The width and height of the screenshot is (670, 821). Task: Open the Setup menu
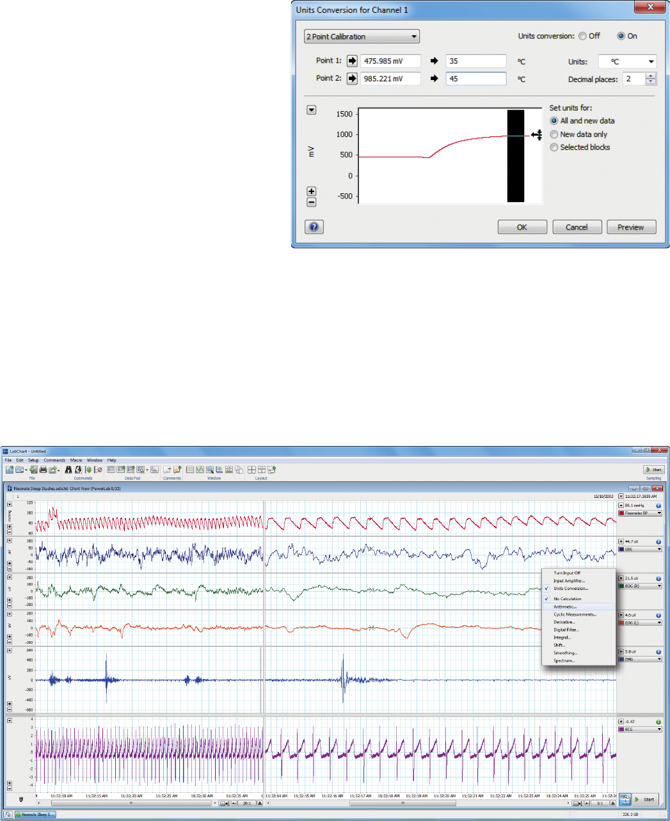click(33, 460)
